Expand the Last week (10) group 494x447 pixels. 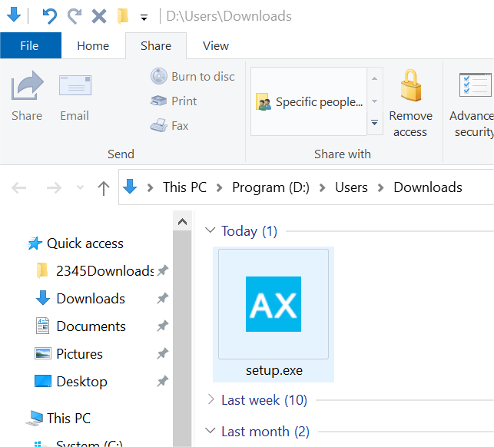[211, 399]
